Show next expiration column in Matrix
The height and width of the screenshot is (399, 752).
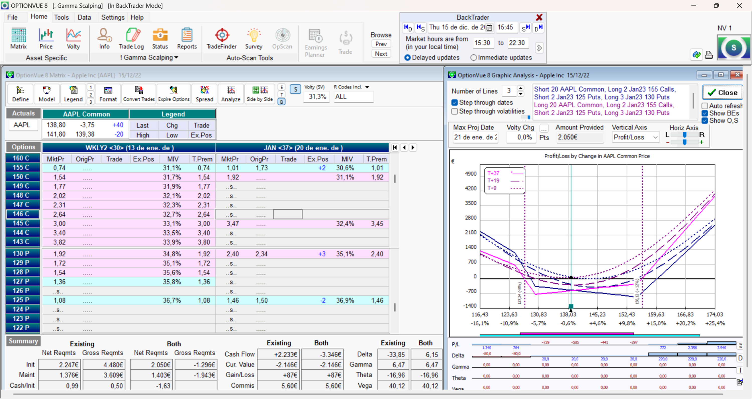click(x=413, y=148)
